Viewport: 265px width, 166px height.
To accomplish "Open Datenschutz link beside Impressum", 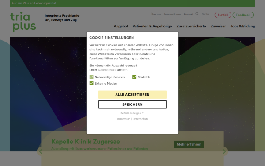I will [140, 119].
